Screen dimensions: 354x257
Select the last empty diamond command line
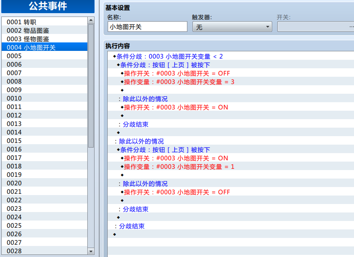click(x=231, y=235)
